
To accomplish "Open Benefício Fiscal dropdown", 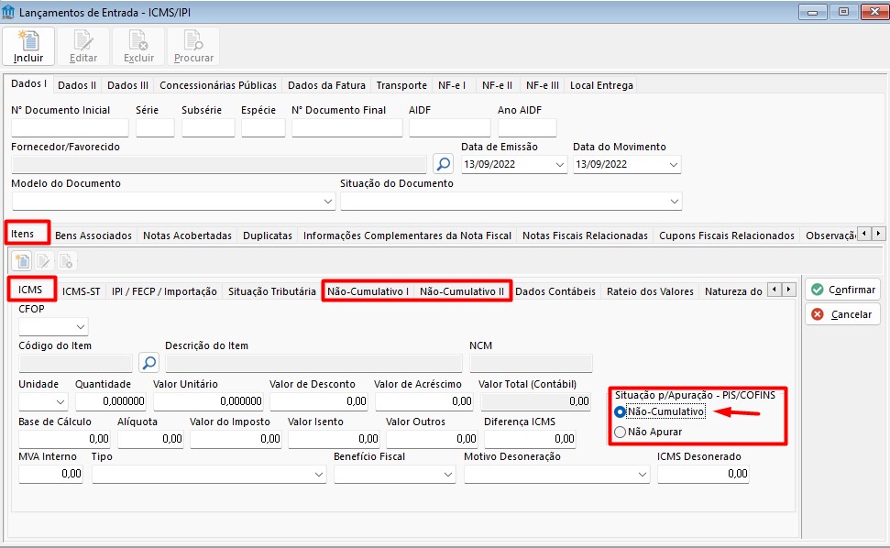I will click(x=448, y=475).
